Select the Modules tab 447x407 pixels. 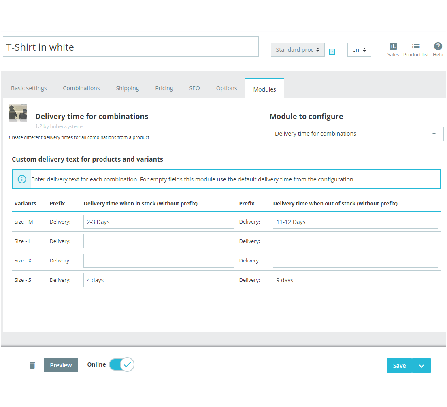pyautogui.click(x=264, y=89)
